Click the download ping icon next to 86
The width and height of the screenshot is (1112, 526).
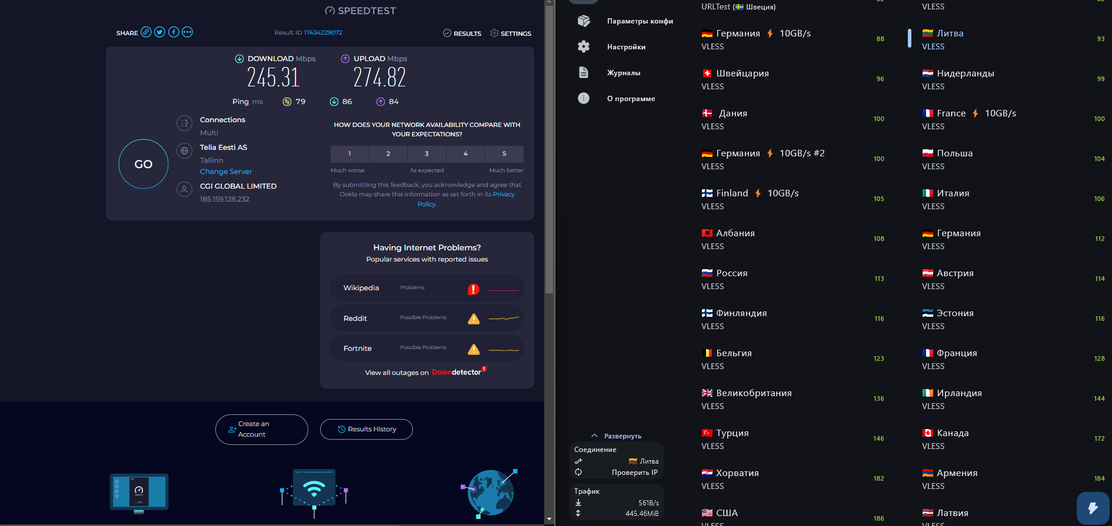[x=334, y=102]
